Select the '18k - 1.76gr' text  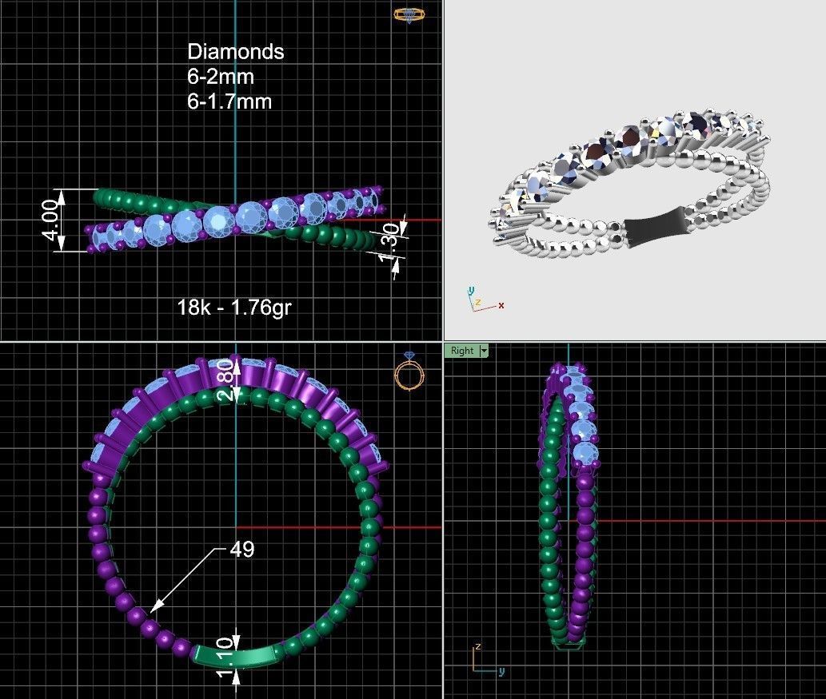234,307
